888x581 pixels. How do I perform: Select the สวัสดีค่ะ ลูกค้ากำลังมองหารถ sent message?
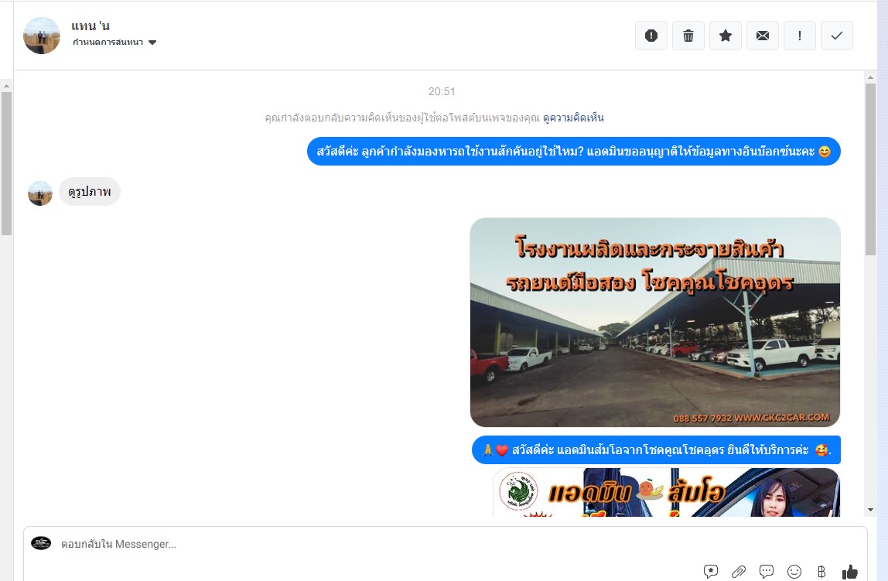574,151
